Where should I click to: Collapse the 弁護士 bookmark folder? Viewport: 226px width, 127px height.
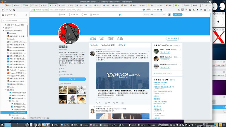[6, 90]
